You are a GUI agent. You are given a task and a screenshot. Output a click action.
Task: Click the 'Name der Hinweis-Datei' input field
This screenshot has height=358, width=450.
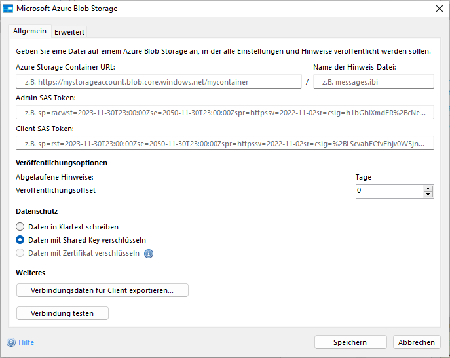[373, 81]
